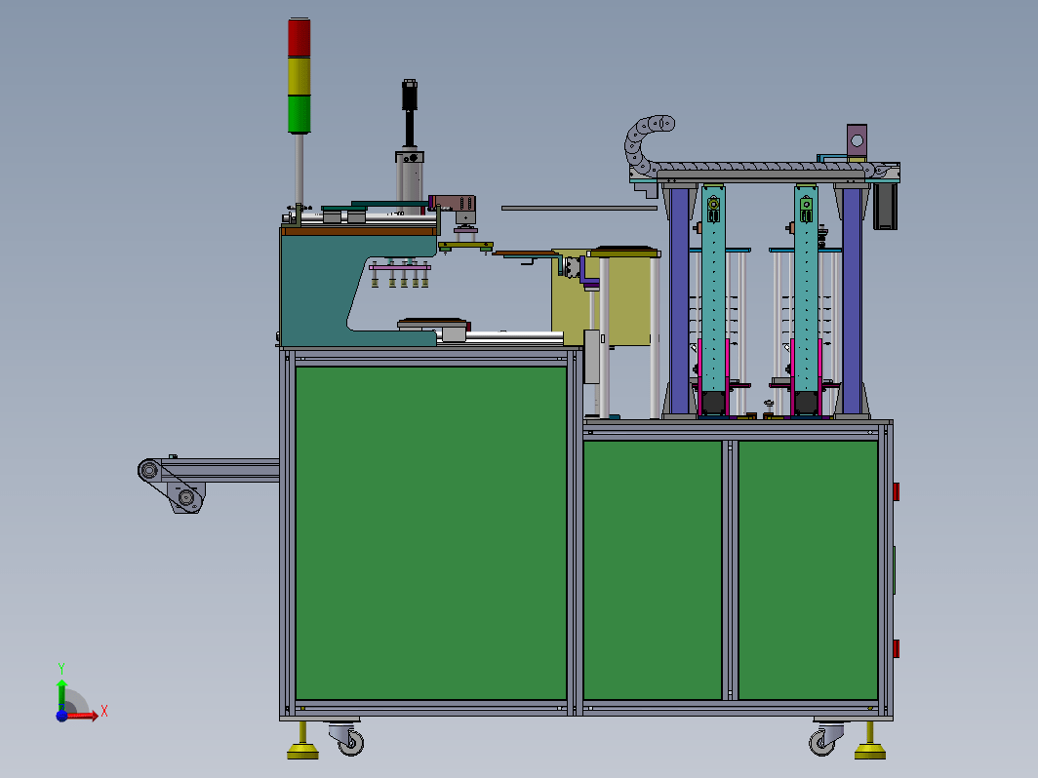Click the blue Z axis ball of triad
The width and height of the screenshot is (1038, 778).
click(x=61, y=716)
